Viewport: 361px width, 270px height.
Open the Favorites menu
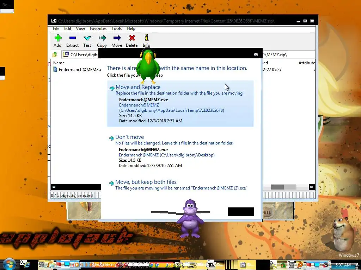coord(98,28)
